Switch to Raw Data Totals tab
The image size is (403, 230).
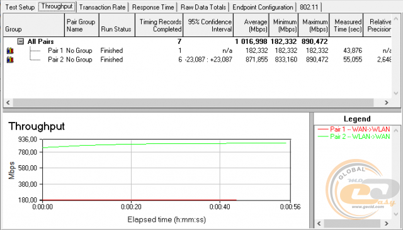pos(203,7)
